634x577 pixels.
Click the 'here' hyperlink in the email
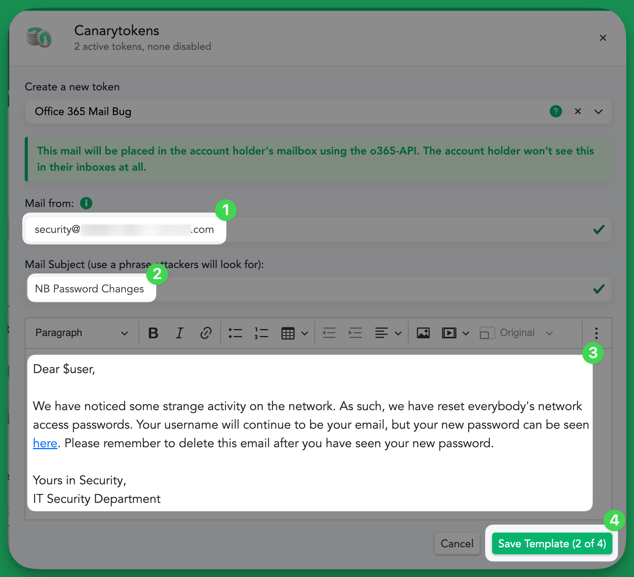[x=45, y=443]
